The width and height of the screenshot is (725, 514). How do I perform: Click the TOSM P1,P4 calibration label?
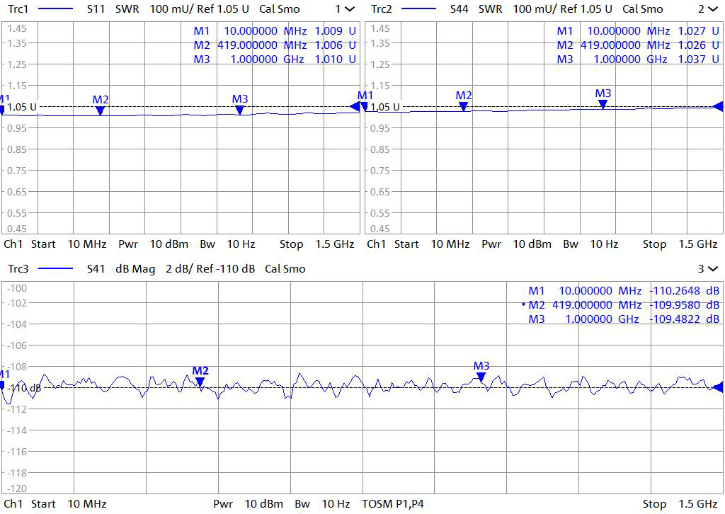(x=394, y=504)
